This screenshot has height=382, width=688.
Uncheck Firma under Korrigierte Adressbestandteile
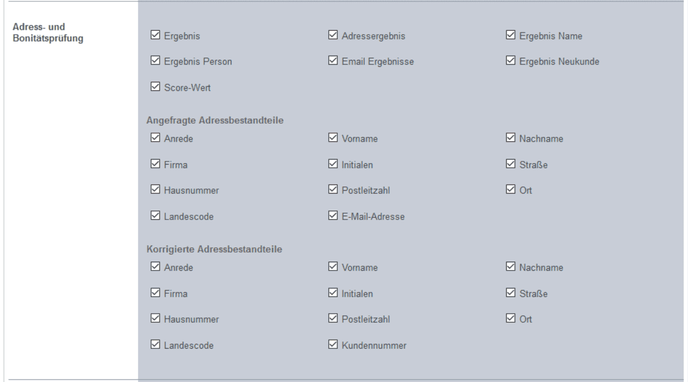coord(155,294)
